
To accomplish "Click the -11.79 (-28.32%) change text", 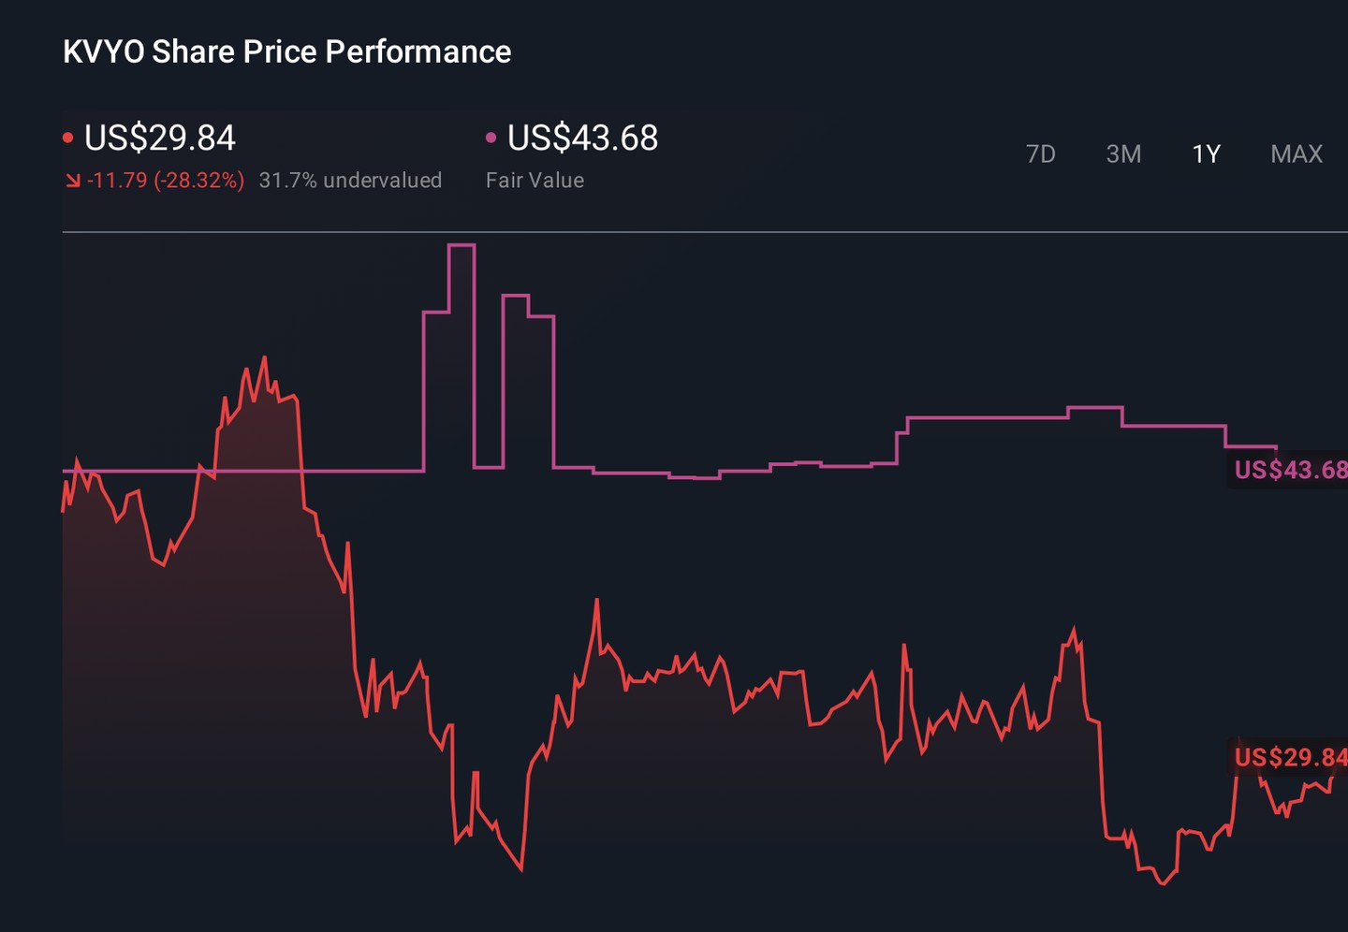I will click(166, 181).
